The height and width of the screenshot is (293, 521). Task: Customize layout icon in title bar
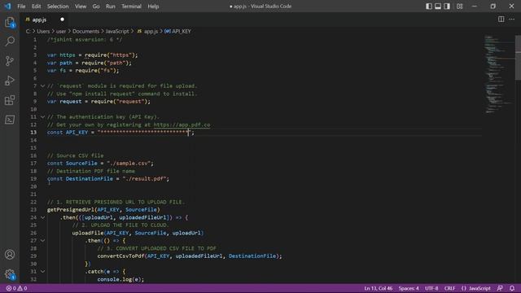[459, 7]
